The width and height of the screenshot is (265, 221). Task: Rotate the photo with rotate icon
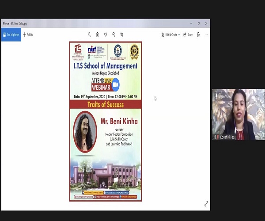(114, 34)
